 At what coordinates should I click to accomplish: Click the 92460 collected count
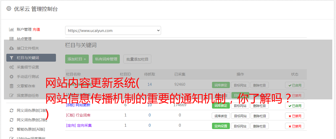(x=180, y=84)
